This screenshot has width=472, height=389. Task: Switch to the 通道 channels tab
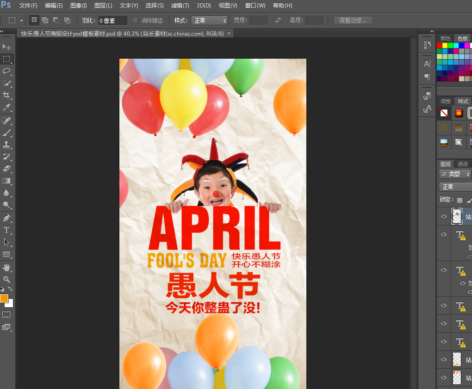(463, 164)
